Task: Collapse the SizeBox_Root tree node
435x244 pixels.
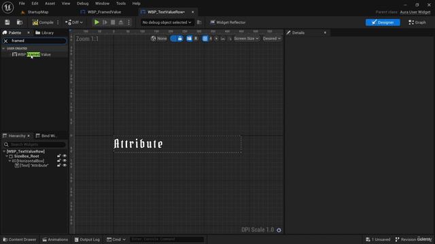Action: [x=7, y=157]
